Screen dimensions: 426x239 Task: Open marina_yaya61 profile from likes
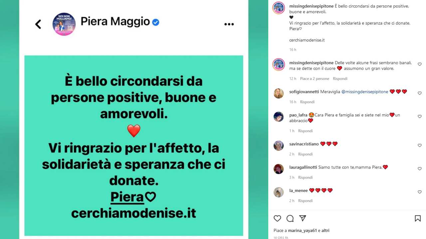[x=302, y=230]
